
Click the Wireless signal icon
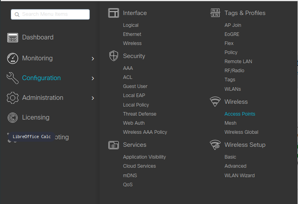215,101
